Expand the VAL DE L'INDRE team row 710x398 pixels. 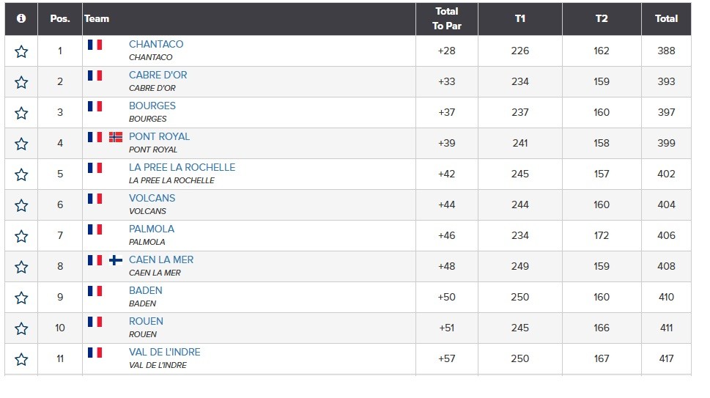(164, 352)
